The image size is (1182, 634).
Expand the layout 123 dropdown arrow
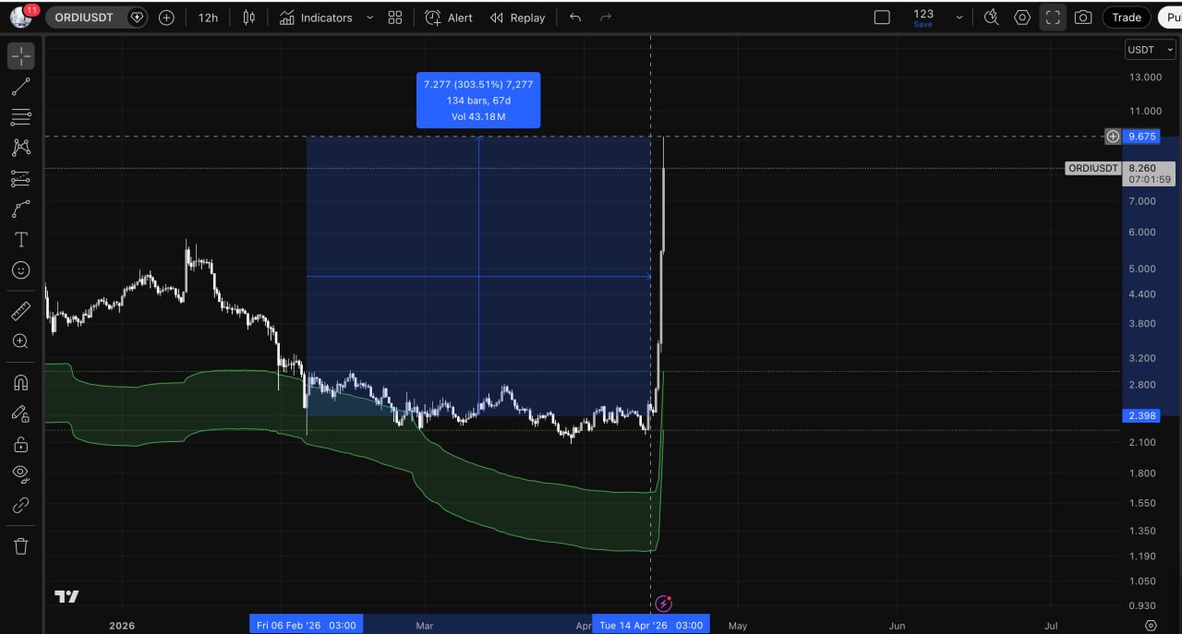[x=959, y=18]
